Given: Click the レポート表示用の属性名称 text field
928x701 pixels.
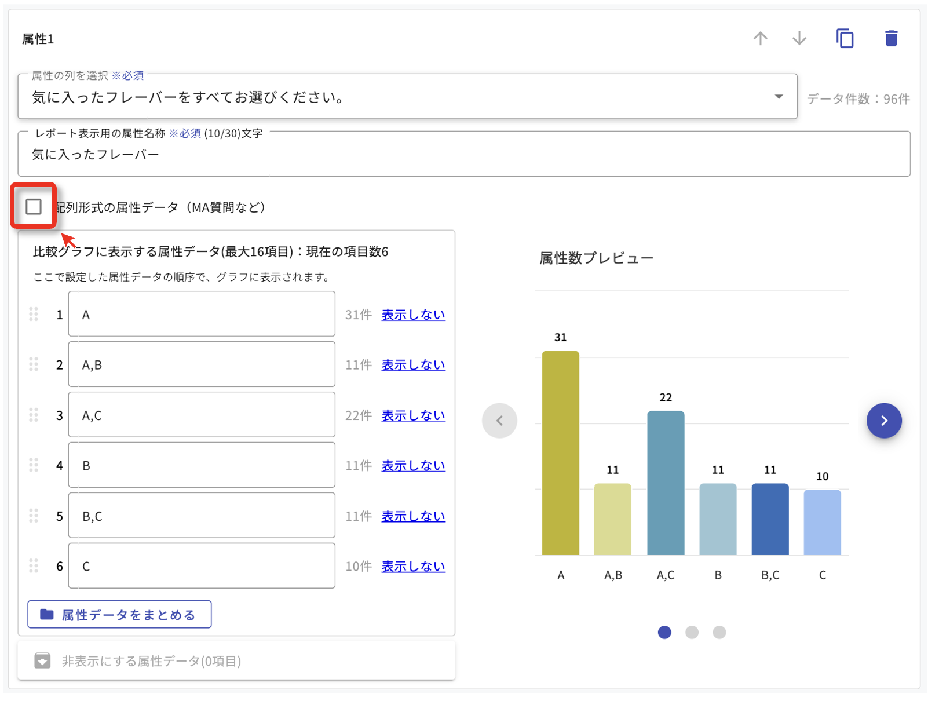Looking at the screenshot, I should coord(464,154).
